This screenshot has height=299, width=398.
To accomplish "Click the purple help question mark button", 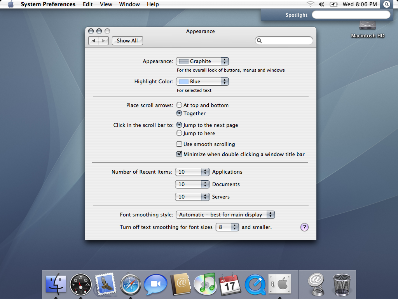I will [304, 227].
